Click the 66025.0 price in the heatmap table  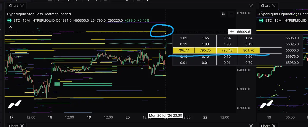coord(292,44)
